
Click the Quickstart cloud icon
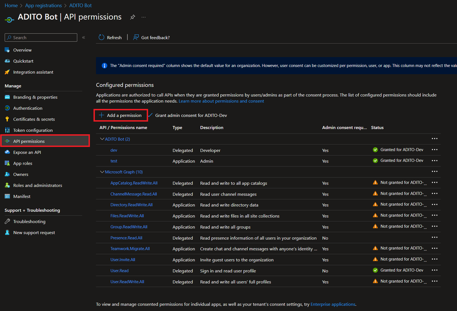[x=7, y=61]
